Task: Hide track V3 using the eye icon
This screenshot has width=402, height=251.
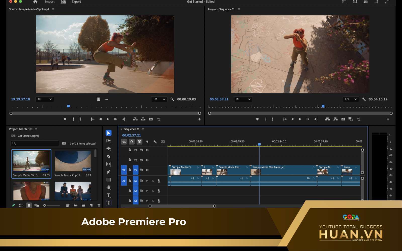Action: [147, 150]
